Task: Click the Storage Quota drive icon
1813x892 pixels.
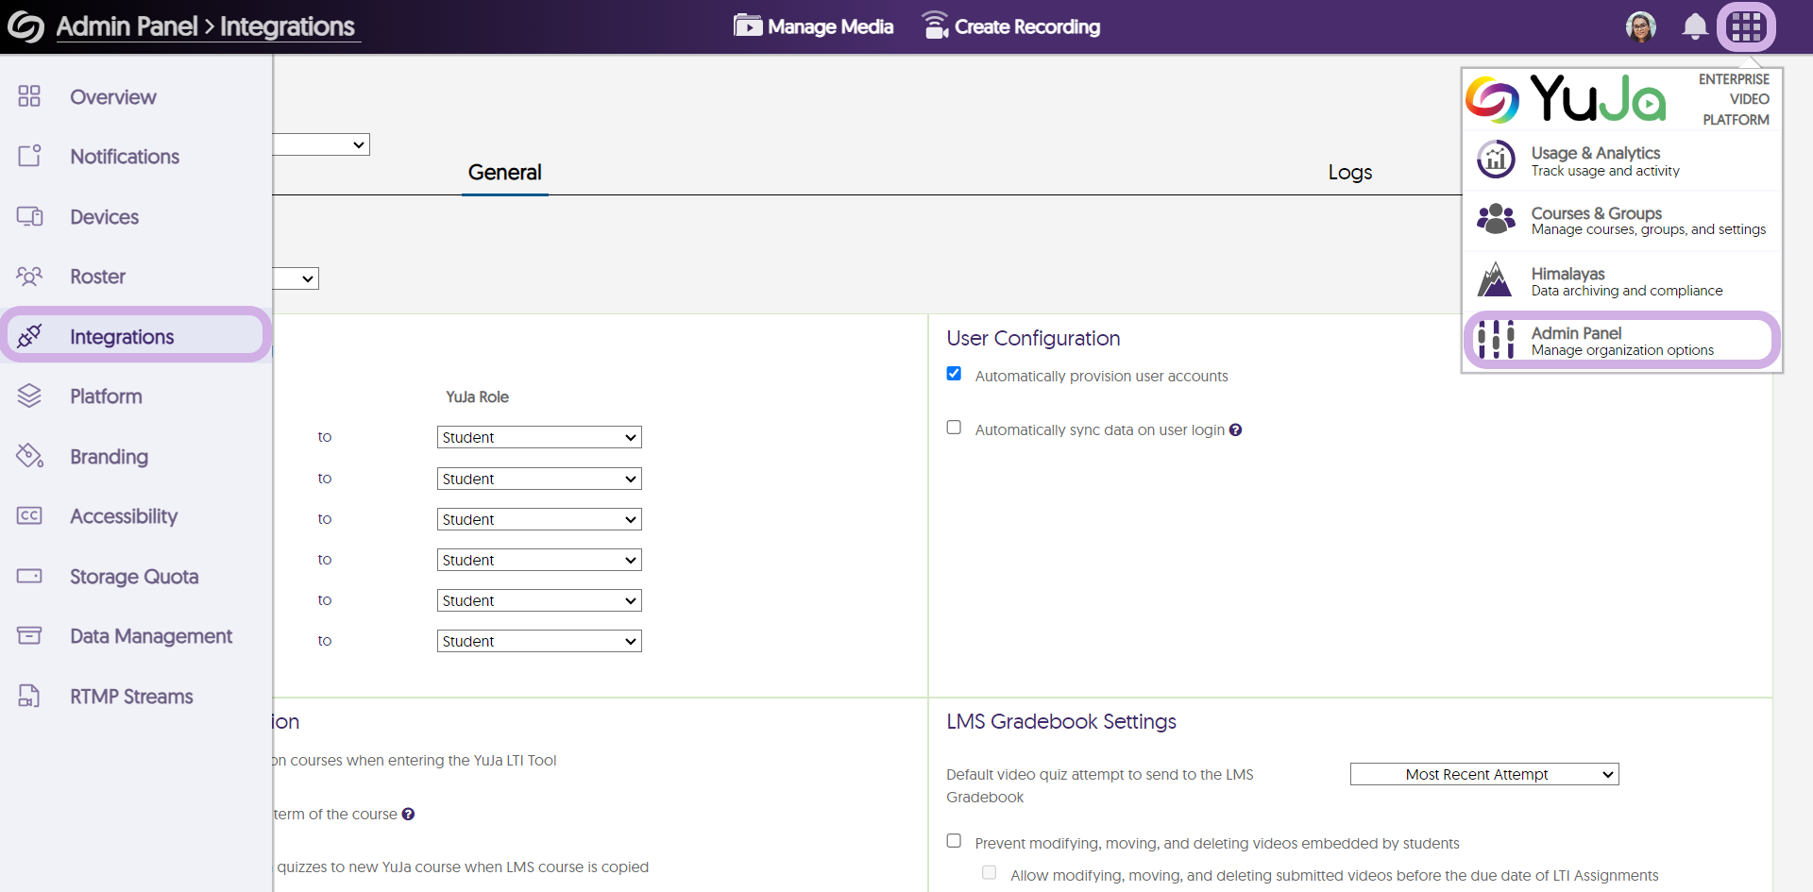Action: point(29,576)
